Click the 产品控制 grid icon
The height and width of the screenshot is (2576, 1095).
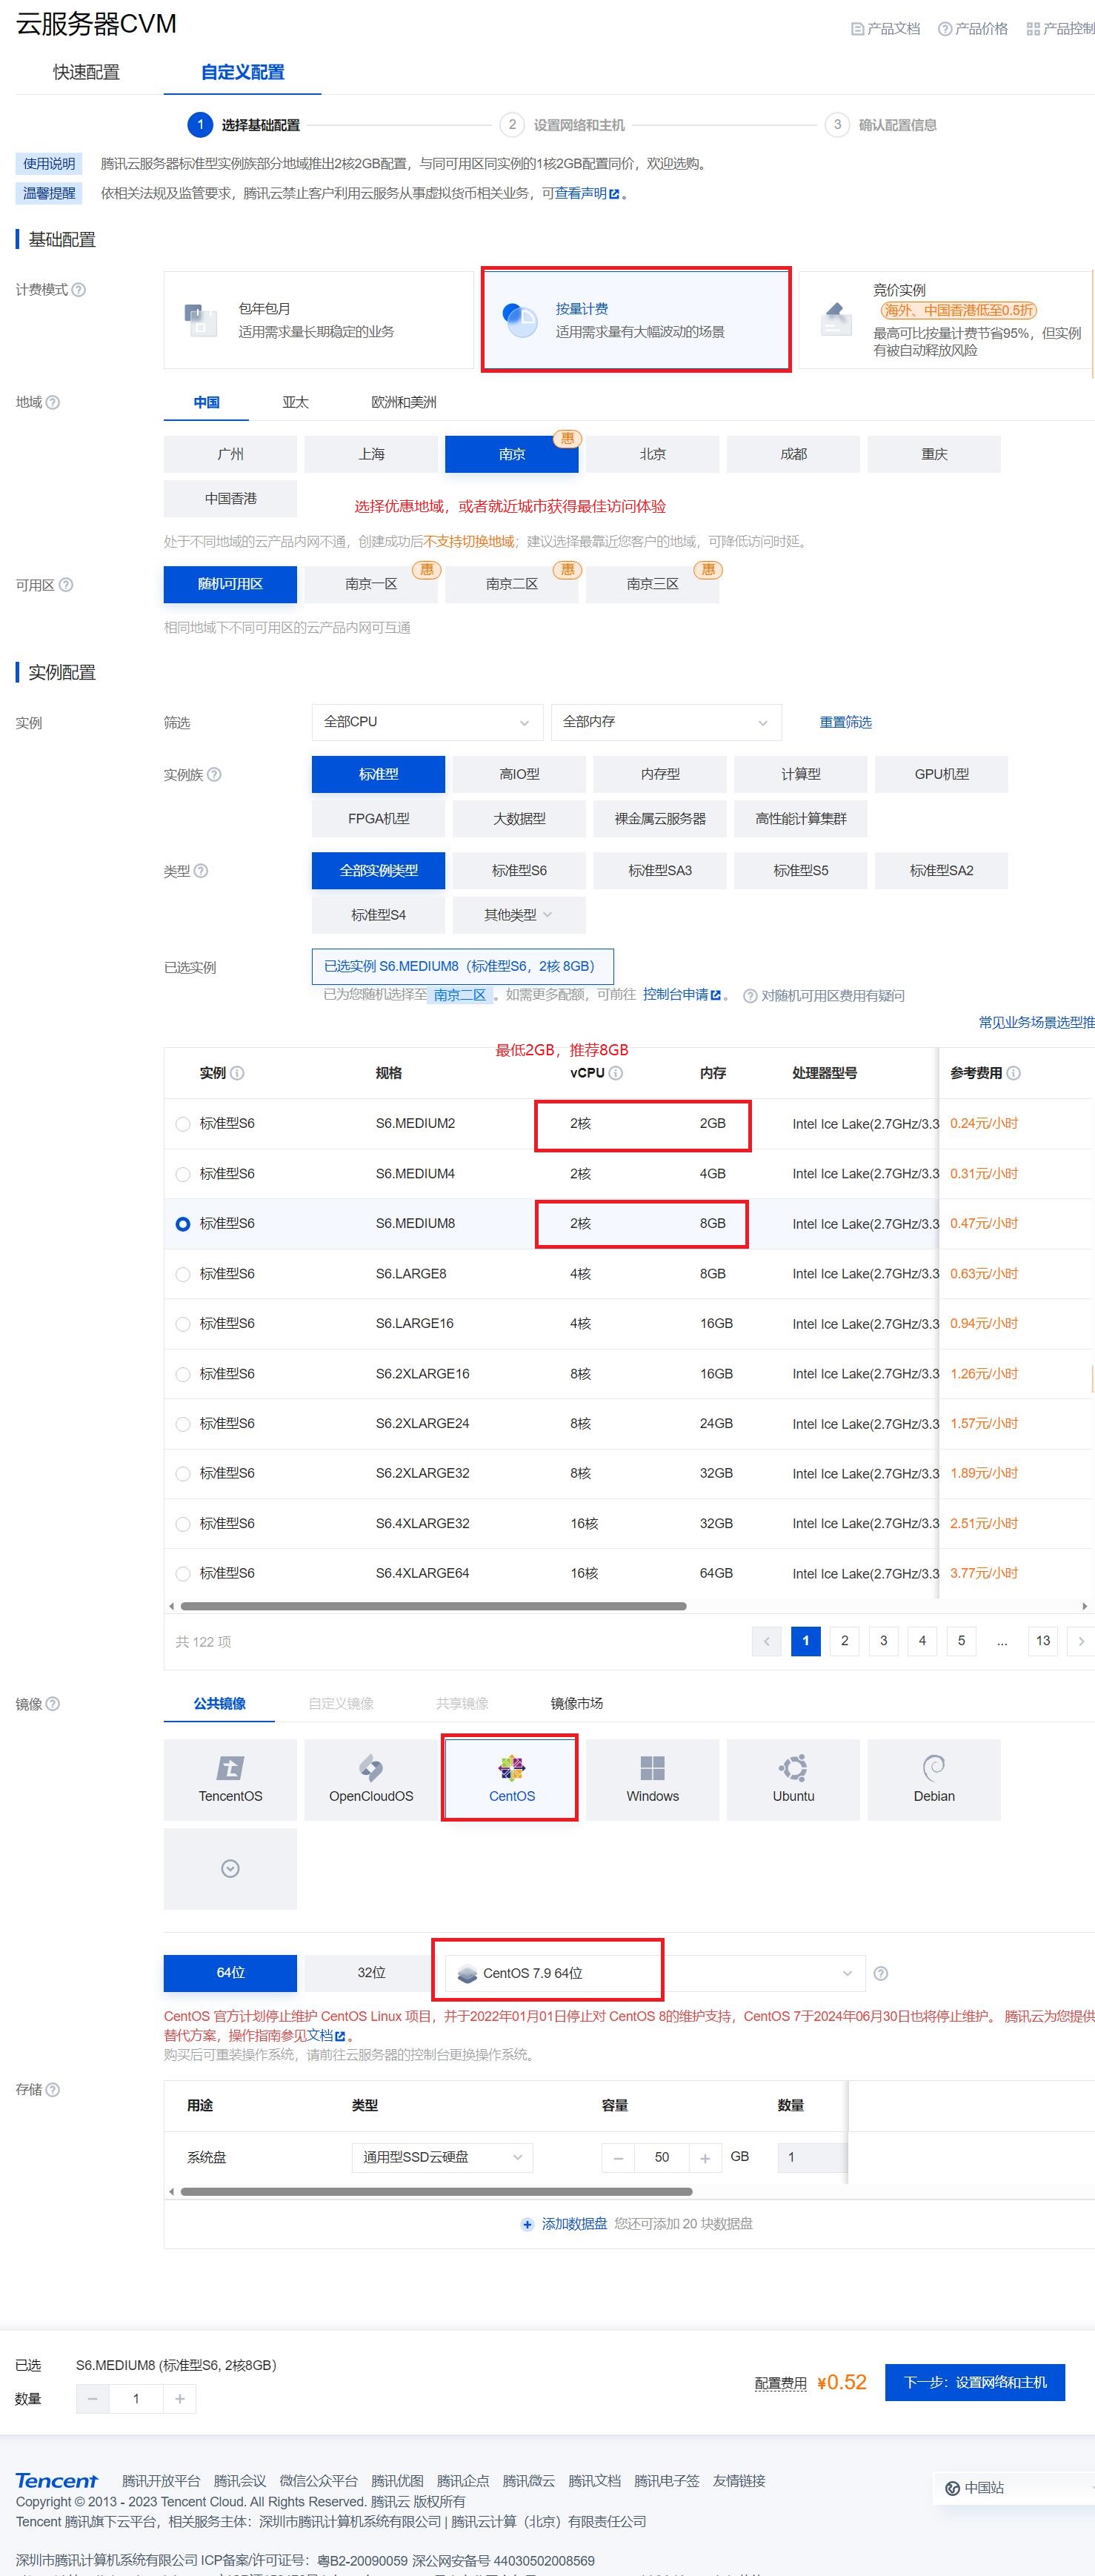click(x=1033, y=29)
